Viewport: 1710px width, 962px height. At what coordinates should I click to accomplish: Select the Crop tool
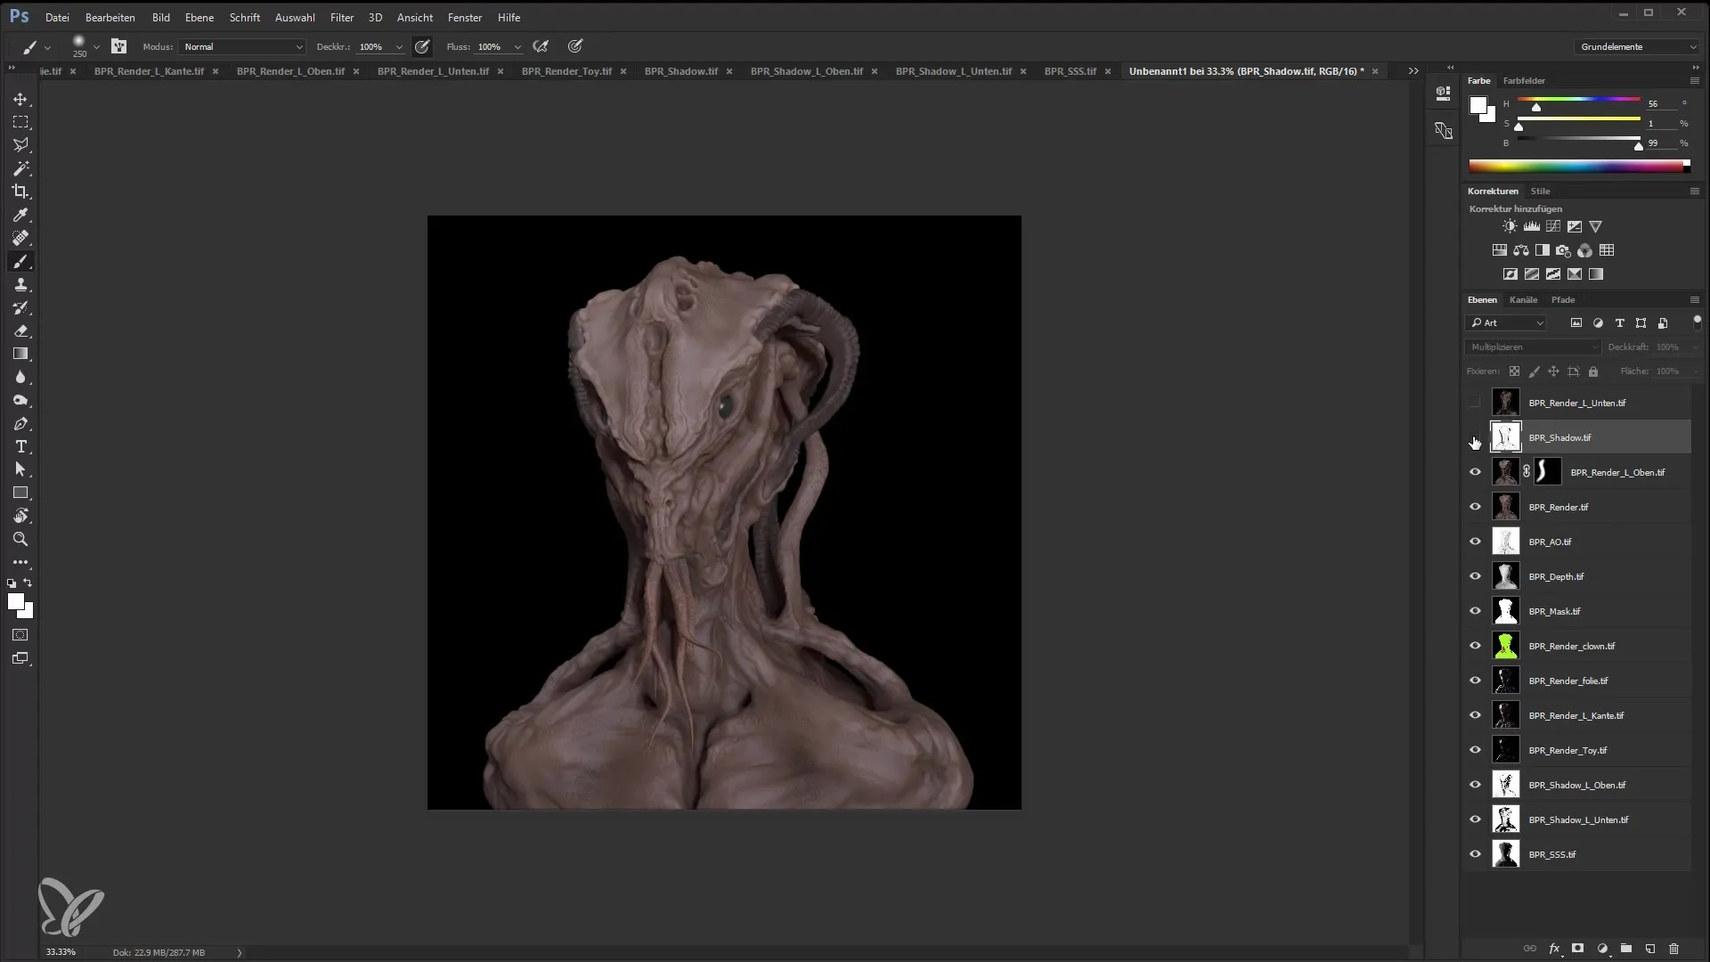click(x=20, y=192)
